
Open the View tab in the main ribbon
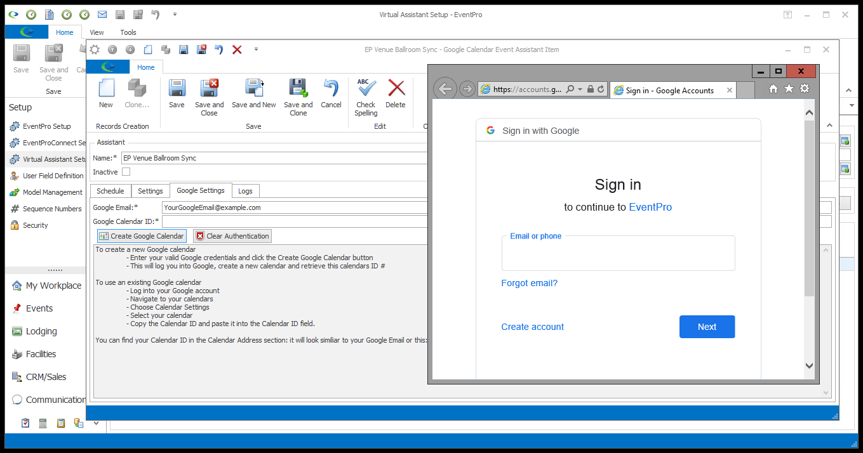(97, 32)
